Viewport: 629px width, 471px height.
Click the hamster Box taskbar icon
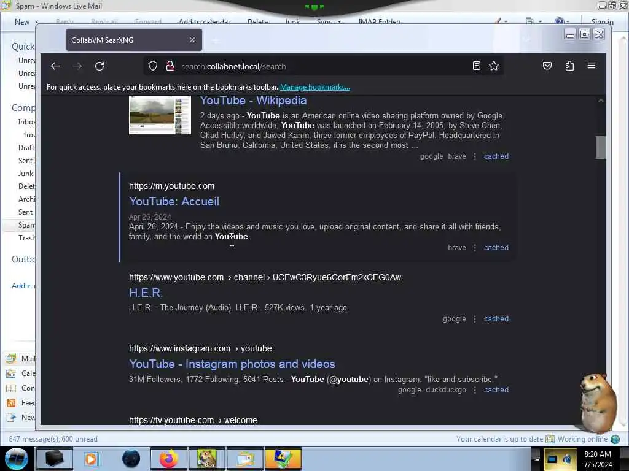[x=206, y=459]
